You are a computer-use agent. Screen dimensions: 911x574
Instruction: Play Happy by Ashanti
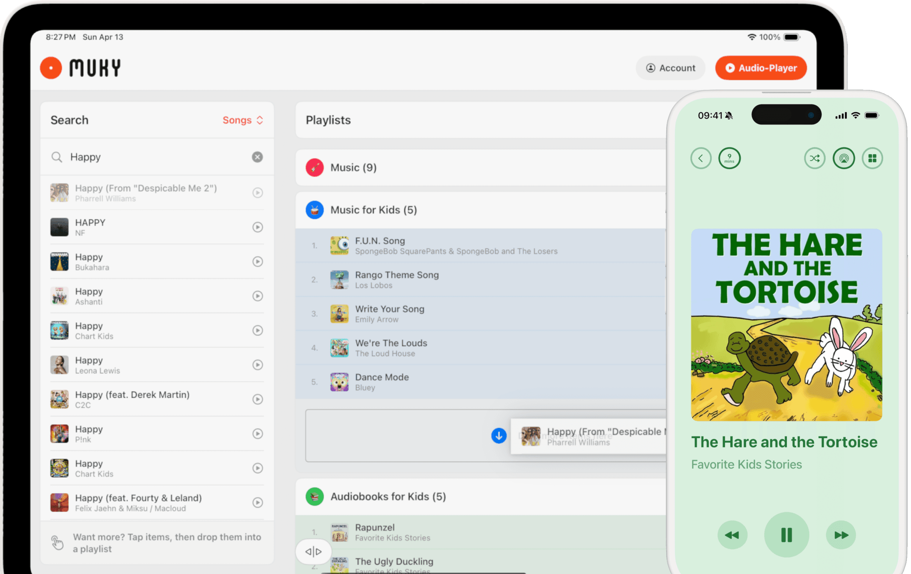258,296
